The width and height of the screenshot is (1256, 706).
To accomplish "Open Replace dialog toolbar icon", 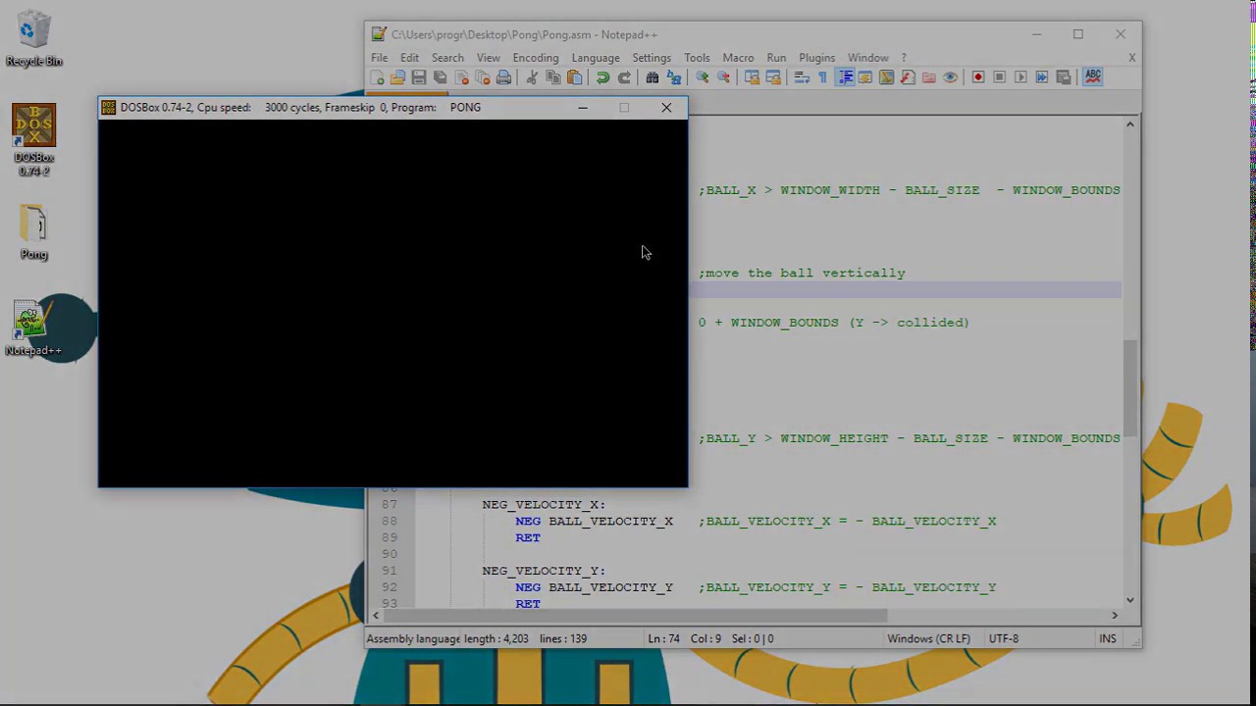I will pyautogui.click(x=674, y=77).
